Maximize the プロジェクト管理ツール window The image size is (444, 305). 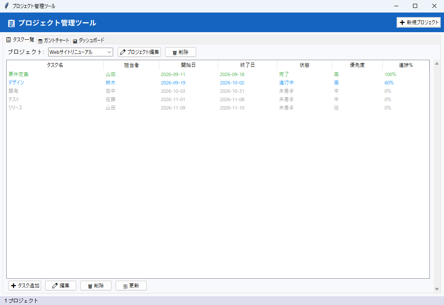pos(415,6)
